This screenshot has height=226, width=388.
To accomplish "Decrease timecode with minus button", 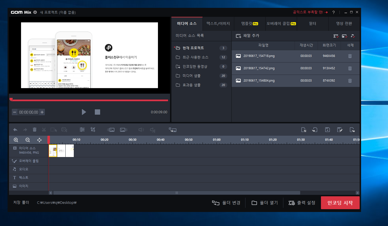I will click(x=15, y=112).
